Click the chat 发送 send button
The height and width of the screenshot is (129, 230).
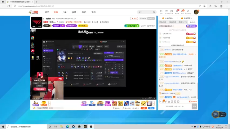[x=194, y=106]
